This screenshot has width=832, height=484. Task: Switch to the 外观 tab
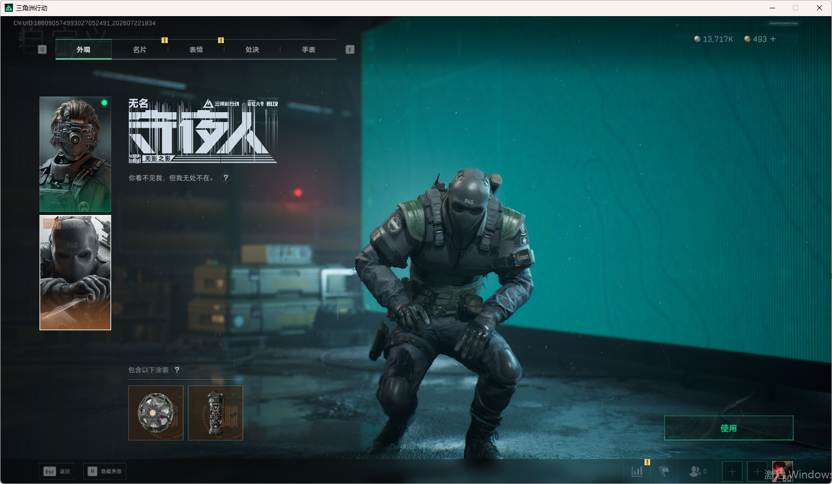(x=84, y=49)
